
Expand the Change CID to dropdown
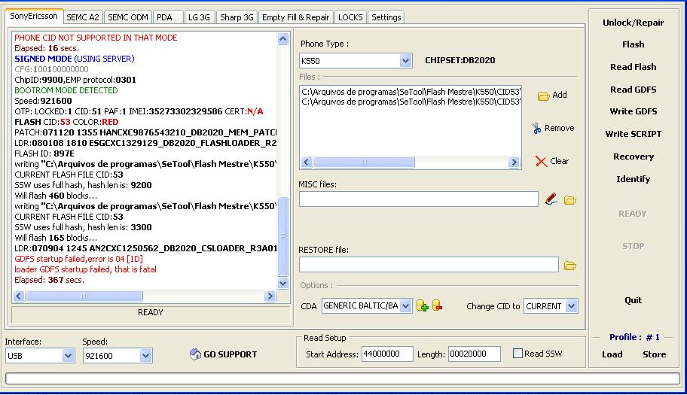click(x=571, y=306)
